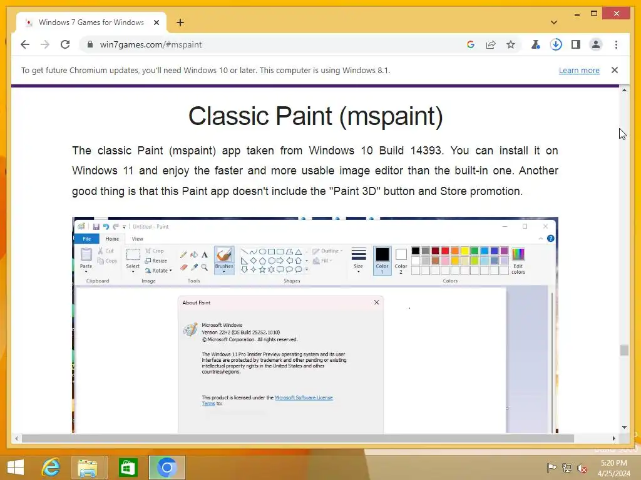Follow the Learn more link
Image resolution: width=641 pixels, height=480 pixels.
pyautogui.click(x=579, y=70)
